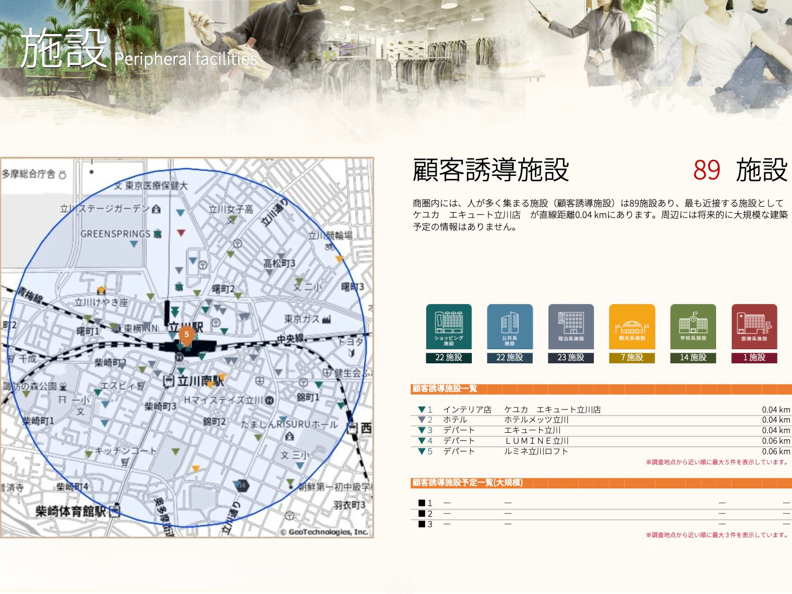Open the ケユカ エキュート立川店 list entry
Viewport: 792px width, 594px height.
552,410
